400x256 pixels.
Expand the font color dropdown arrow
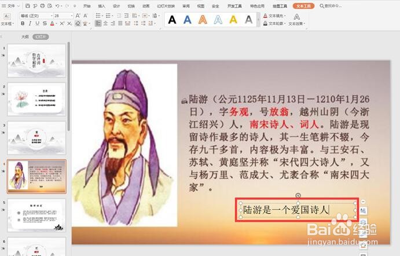[x=56, y=24]
